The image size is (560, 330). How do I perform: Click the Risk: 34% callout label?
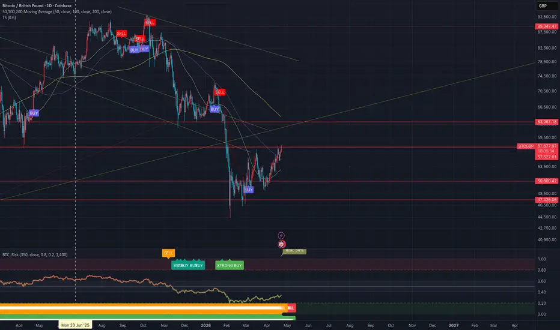click(x=294, y=251)
